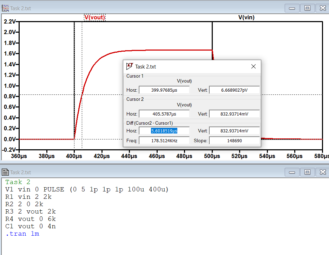This screenshot has width=329, height=255.
Task: Click the V(vout) trace label in plot
Action: tap(95, 17)
